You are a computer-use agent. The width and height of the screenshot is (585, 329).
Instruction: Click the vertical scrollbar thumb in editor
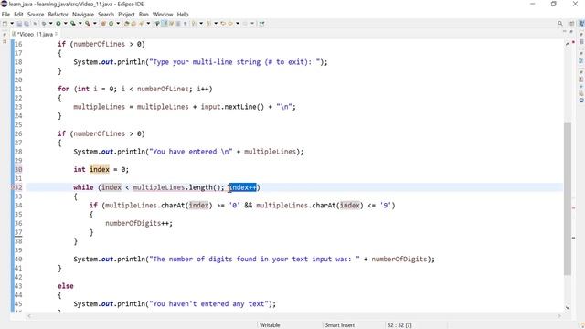[x=568, y=199]
